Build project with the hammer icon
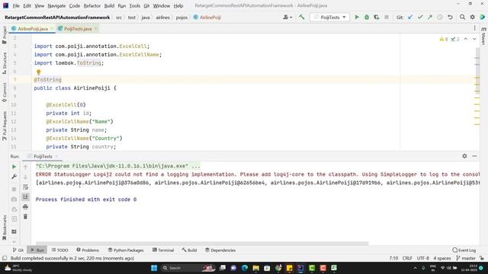This screenshot has width=488, height=274. pyautogui.click(x=302, y=18)
